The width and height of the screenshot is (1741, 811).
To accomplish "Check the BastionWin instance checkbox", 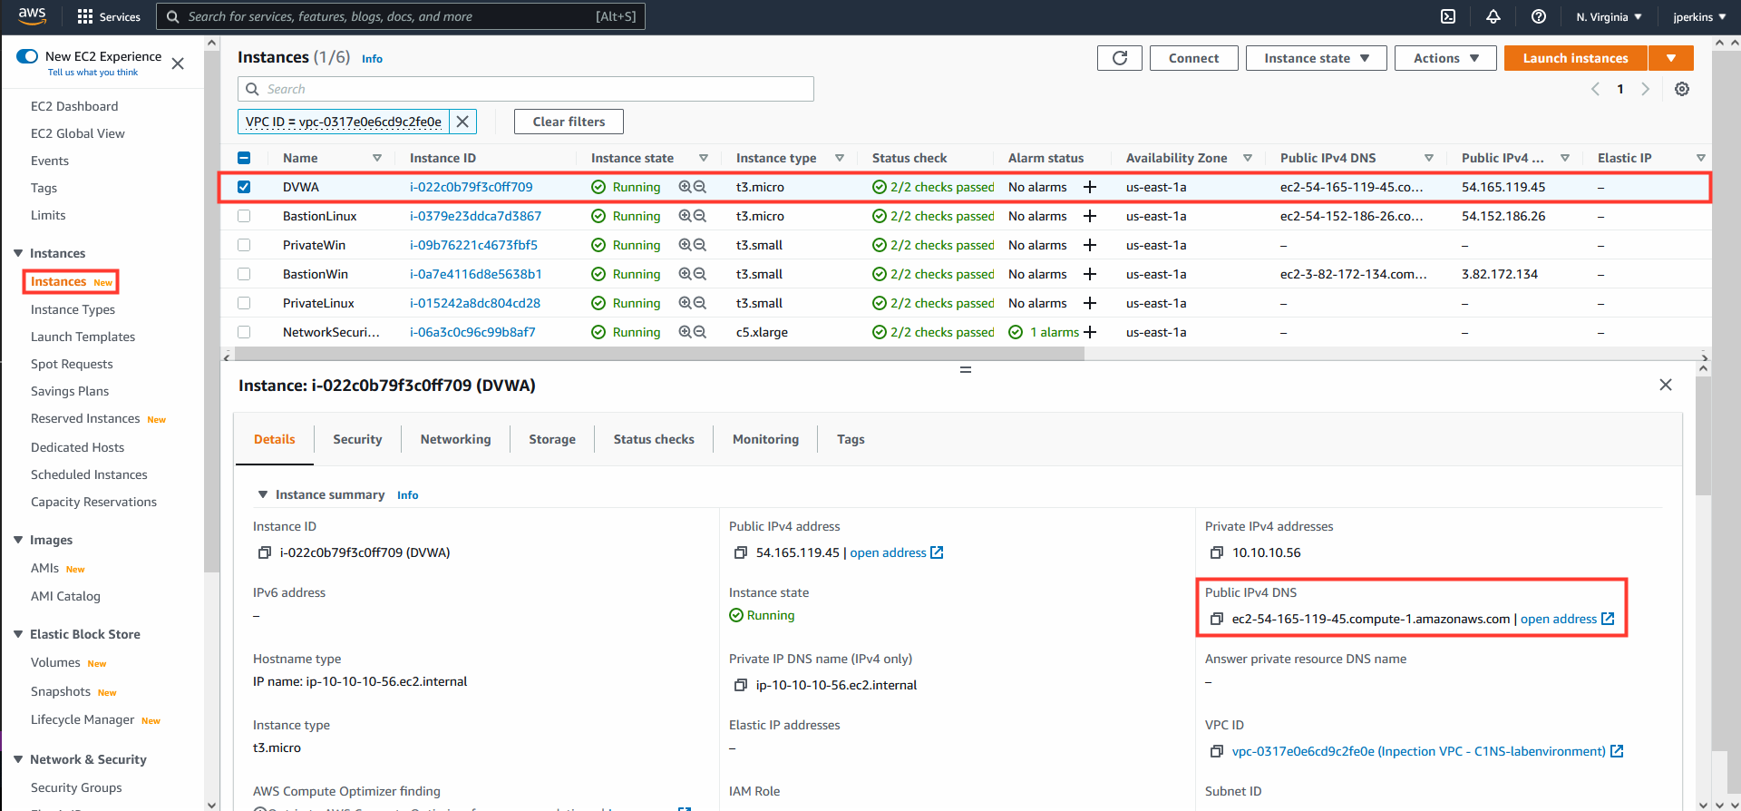I will (244, 274).
